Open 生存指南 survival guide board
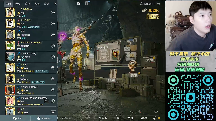Viewport: 216px width, 121px height. 108,52
